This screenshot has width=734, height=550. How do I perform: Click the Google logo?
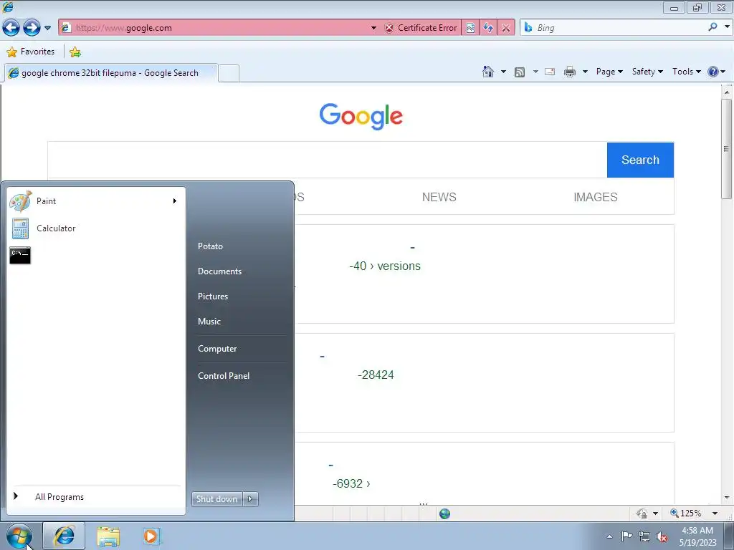[361, 116]
